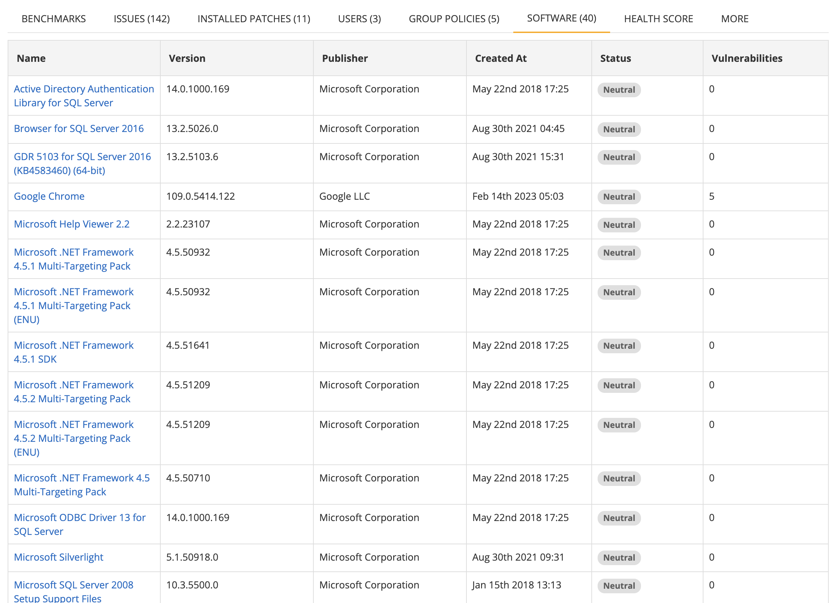Sort by the Vulnerabilities column header

coord(747,58)
